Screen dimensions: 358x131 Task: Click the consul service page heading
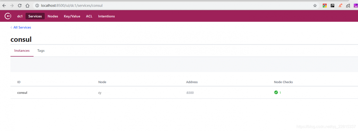coord(21,39)
